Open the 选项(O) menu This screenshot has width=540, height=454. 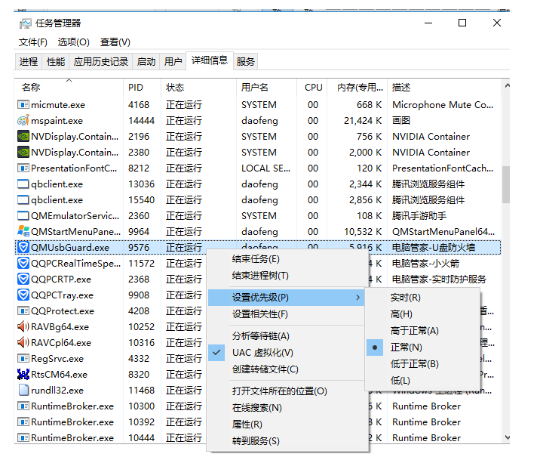pyautogui.click(x=74, y=42)
